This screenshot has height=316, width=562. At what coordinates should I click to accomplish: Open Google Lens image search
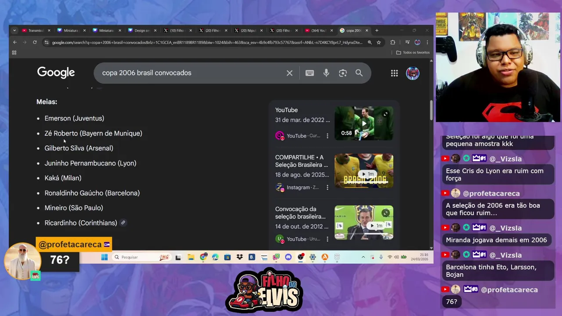[x=343, y=73]
